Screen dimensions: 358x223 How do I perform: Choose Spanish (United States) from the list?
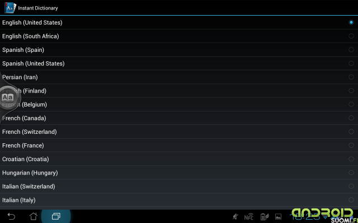tap(179, 64)
